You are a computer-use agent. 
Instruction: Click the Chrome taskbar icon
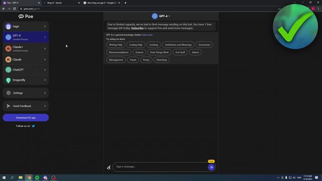click(x=29, y=177)
